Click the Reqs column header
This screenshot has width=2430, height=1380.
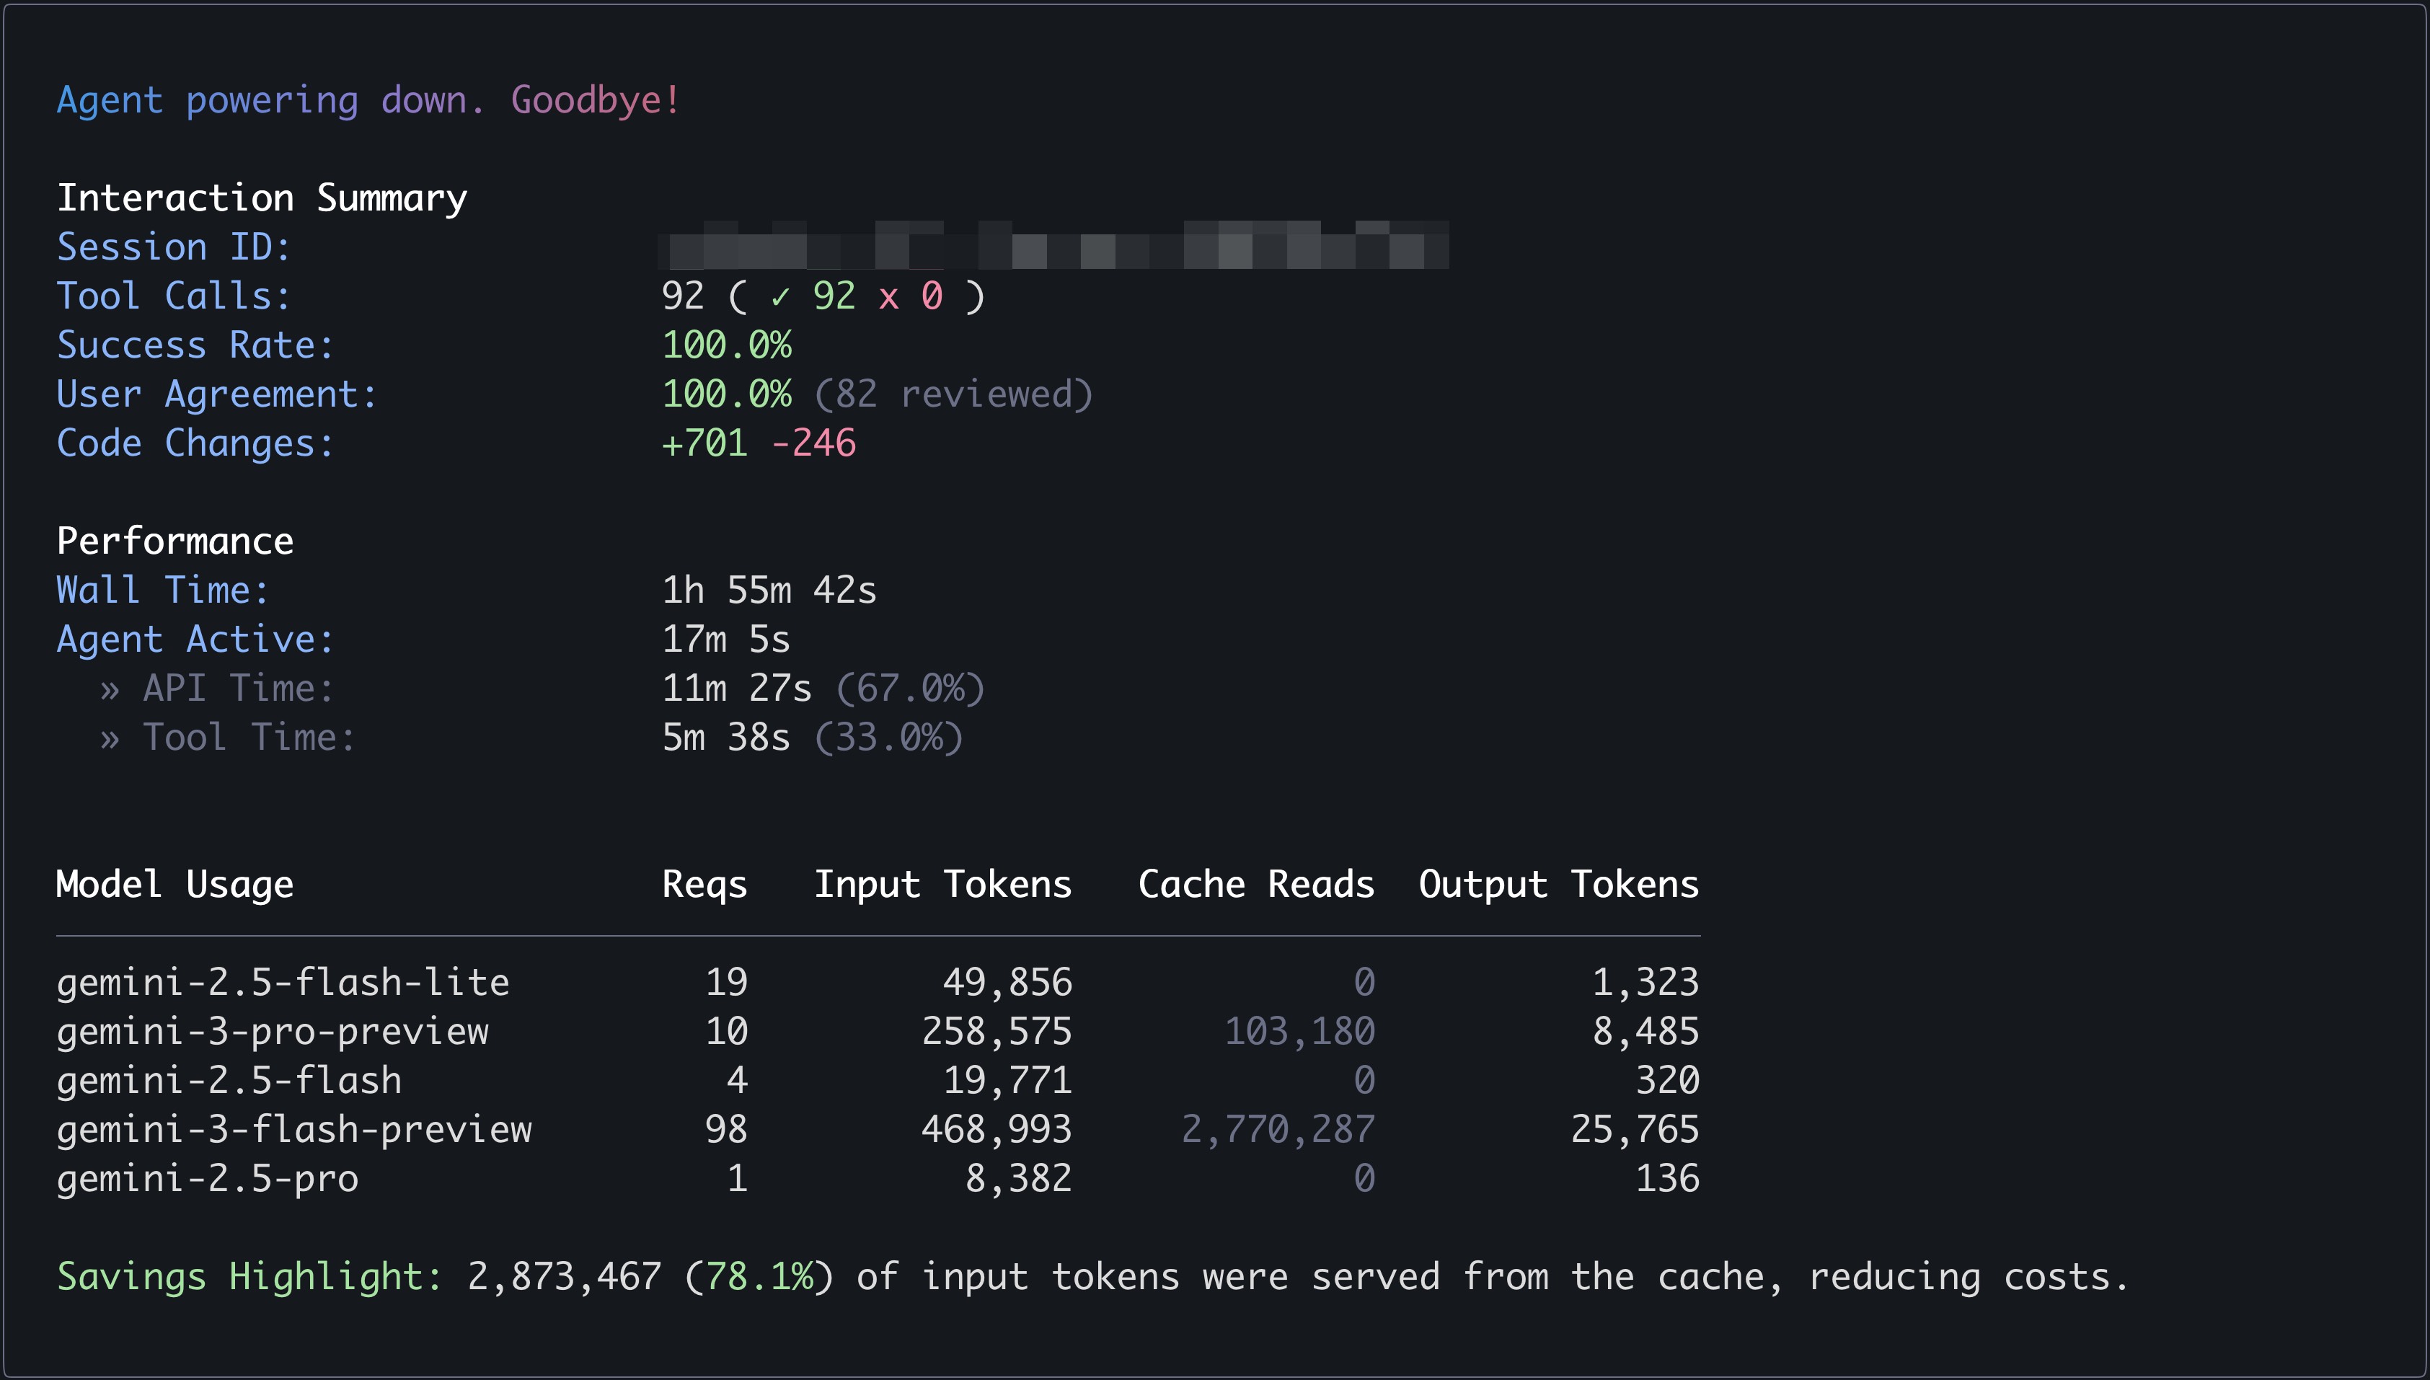click(x=704, y=884)
